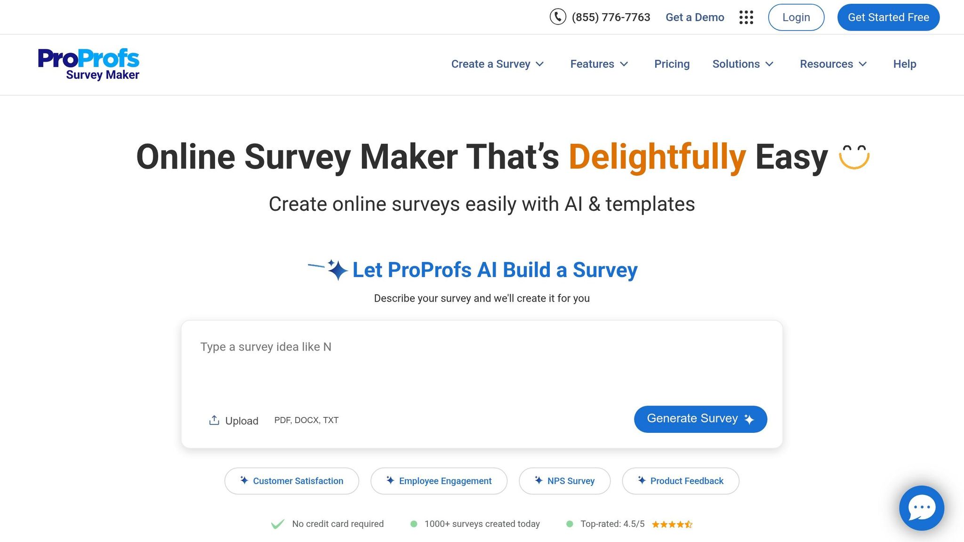Open the Get a Demo link

pos(695,17)
